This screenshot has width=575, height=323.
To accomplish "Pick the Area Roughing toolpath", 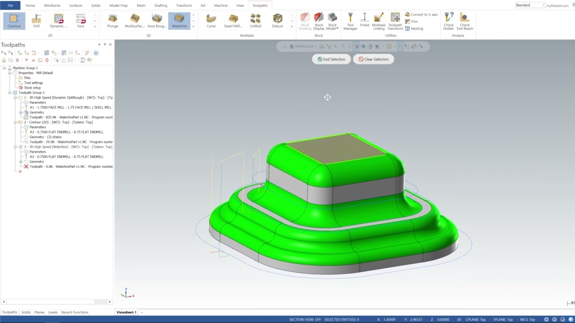I will click(157, 21).
